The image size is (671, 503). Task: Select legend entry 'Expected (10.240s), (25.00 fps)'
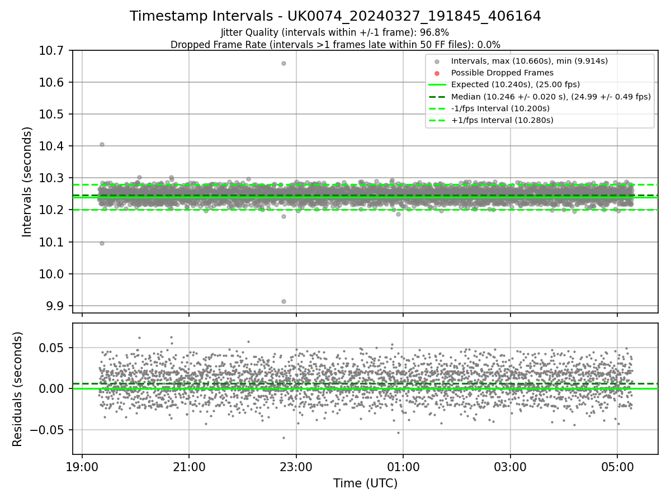[x=515, y=84]
